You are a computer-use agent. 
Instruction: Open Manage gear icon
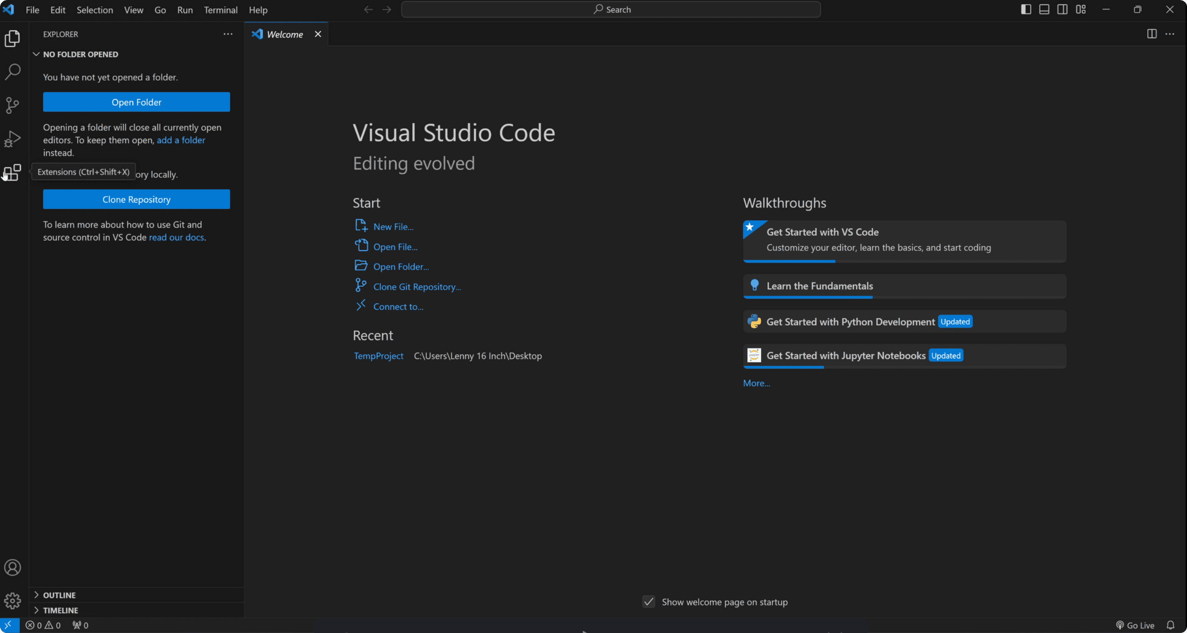13,601
